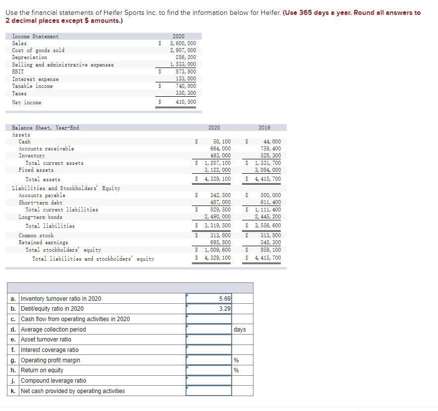
Task: Select the Average collection period answer box
Action: (x=208, y=329)
